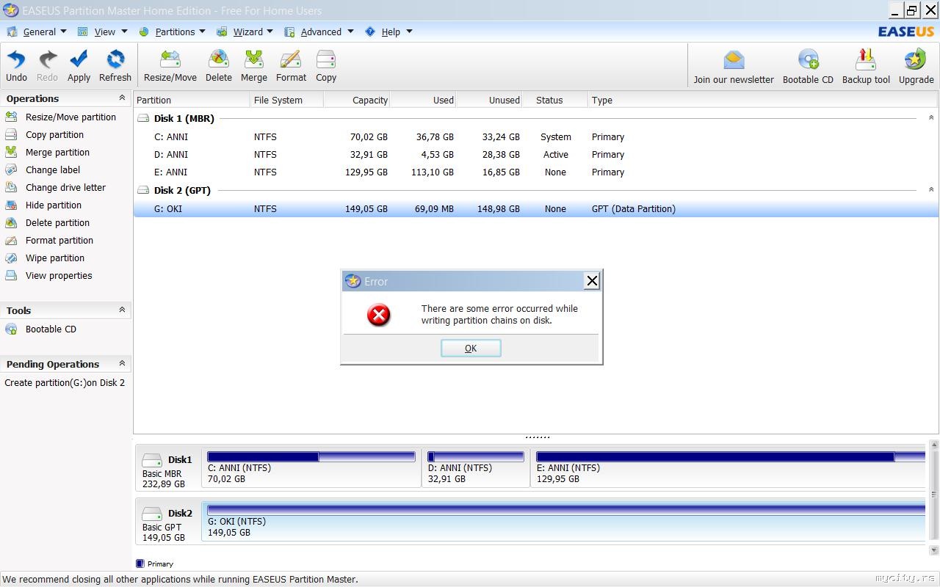The image size is (940, 587).
Task: Sort by Partition column header
Action: click(192, 100)
